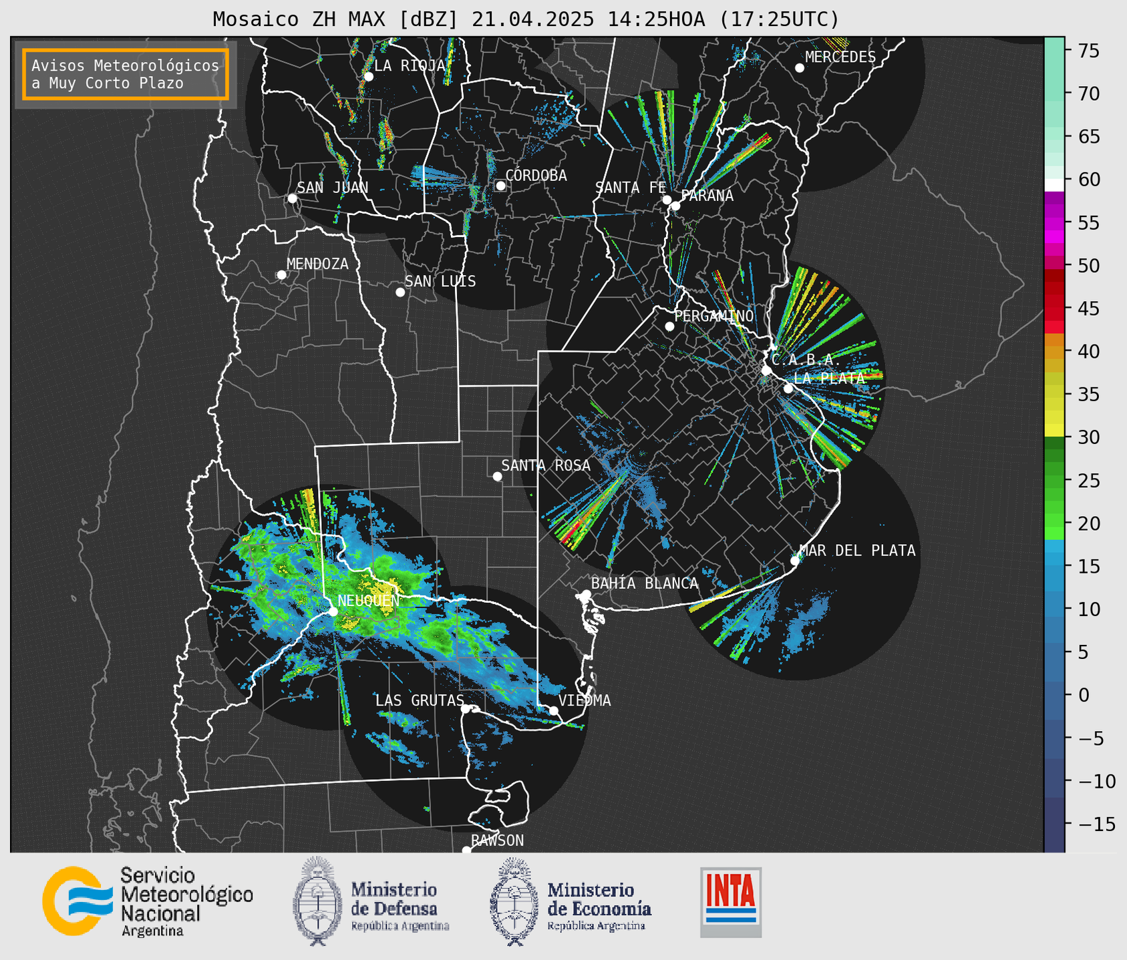Select the PERGAMINO city label
The image size is (1127, 960).
[714, 316]
